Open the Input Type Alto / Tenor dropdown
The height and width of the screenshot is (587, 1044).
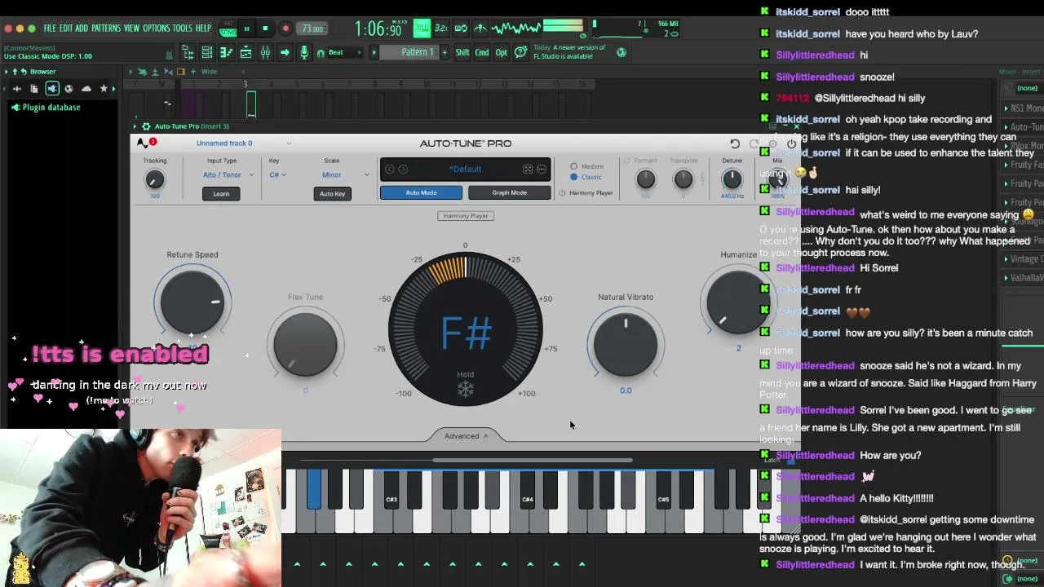pyautogui.click(x=228, y=174)
